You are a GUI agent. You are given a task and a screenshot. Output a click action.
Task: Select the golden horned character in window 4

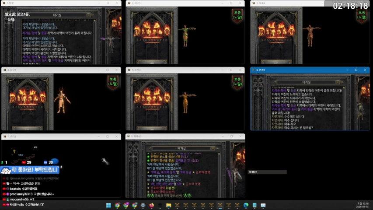click(x=62, y=101)
